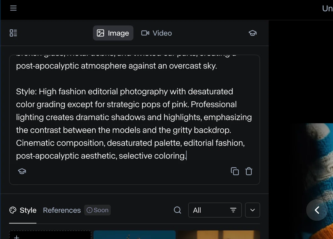333x239 pixels.
Task: Click the filter lines icon in All box
Action: (233, 210)
